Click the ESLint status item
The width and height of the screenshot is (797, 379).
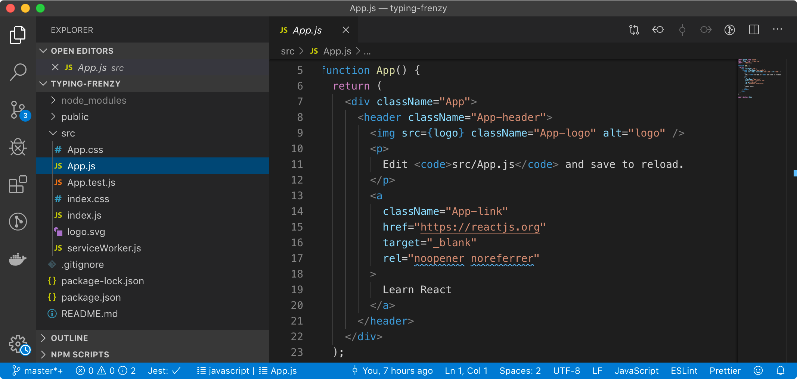click(684, 370)
